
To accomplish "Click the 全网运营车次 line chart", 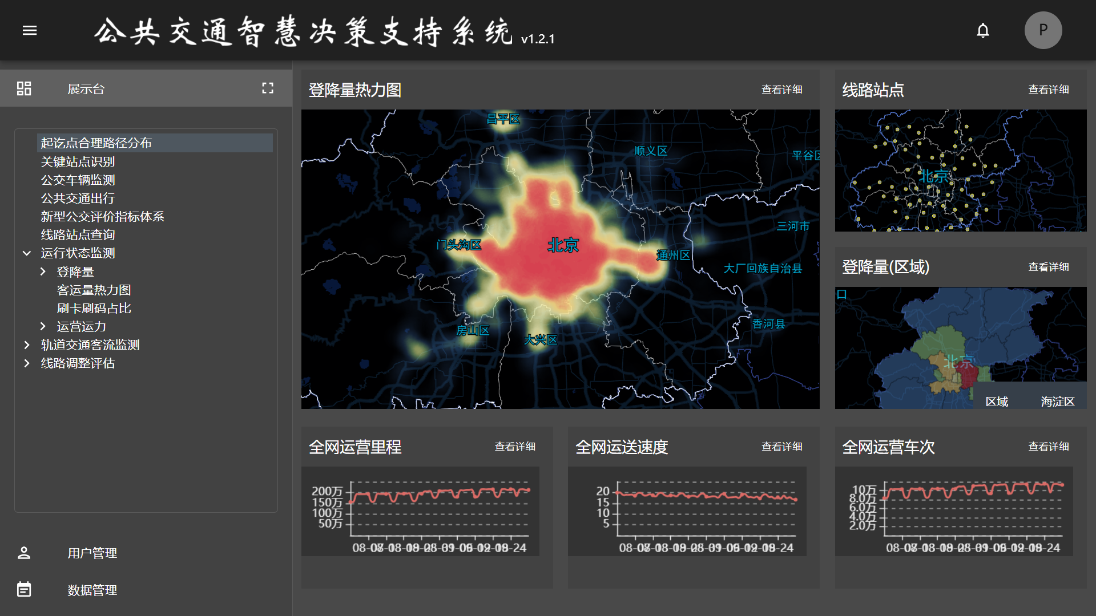I will click(954, 511).
